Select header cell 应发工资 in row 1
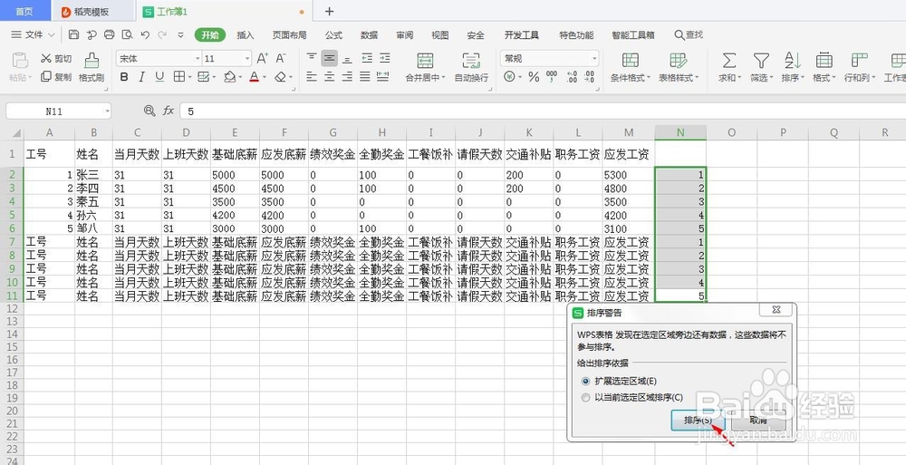The image size is (906, 465). tap(629, 154)
